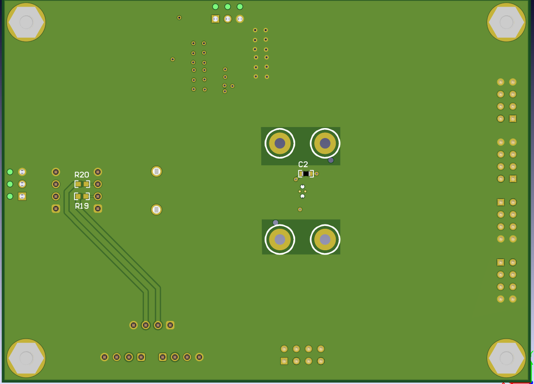Image resolution: width=534 pixels, height=384 pixels.
Task: Select capacitor C2 on the board
Action: coord(306,173)
